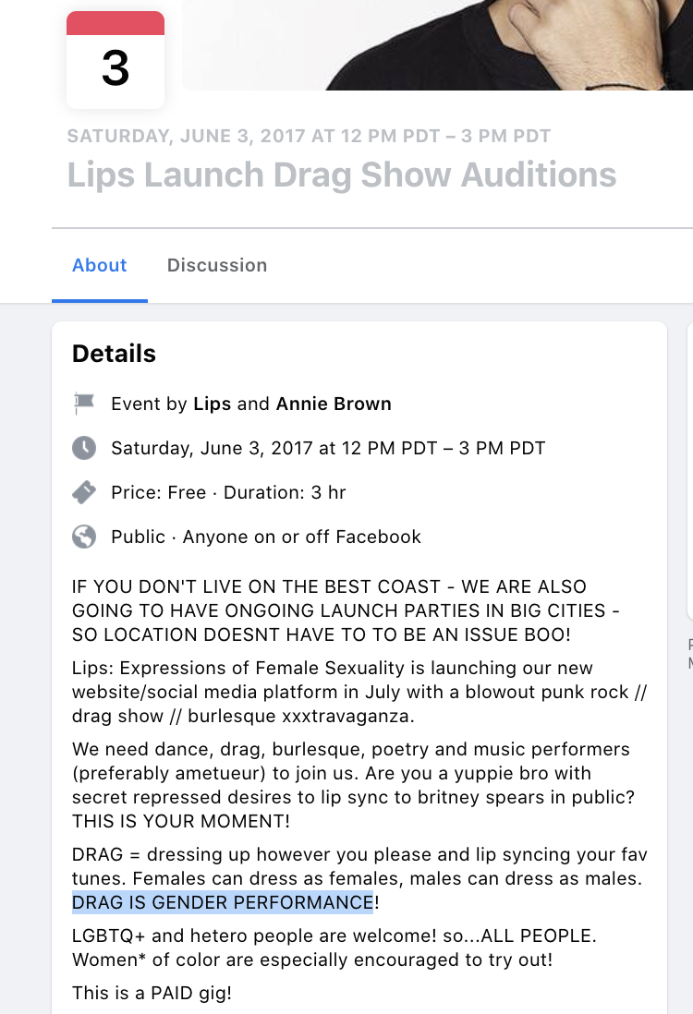Click the Saturday, June 3, 2017 details time line
Viewport: 693px width, 1014px height.
[x=328, y=448]
